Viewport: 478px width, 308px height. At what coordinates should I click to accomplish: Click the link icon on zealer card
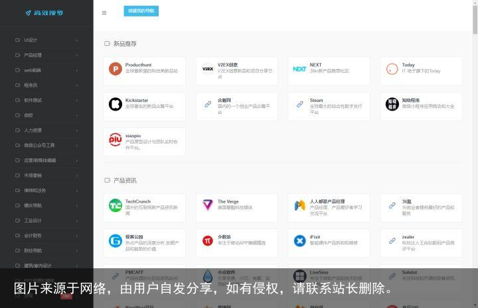(392, 241)
